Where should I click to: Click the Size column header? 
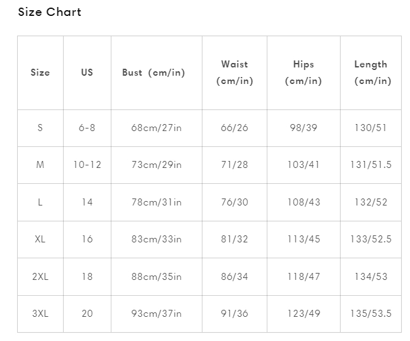(40, 73)
